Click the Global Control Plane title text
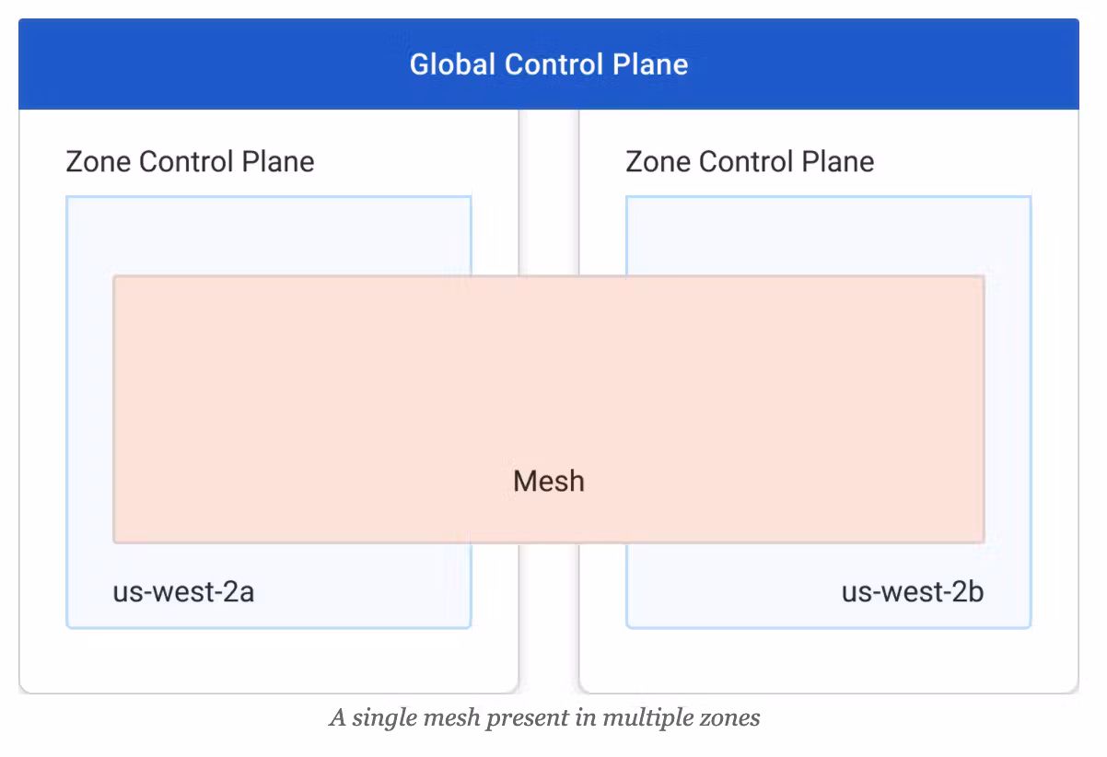Viewport: 1107px width, 757px height. point(549,64)
